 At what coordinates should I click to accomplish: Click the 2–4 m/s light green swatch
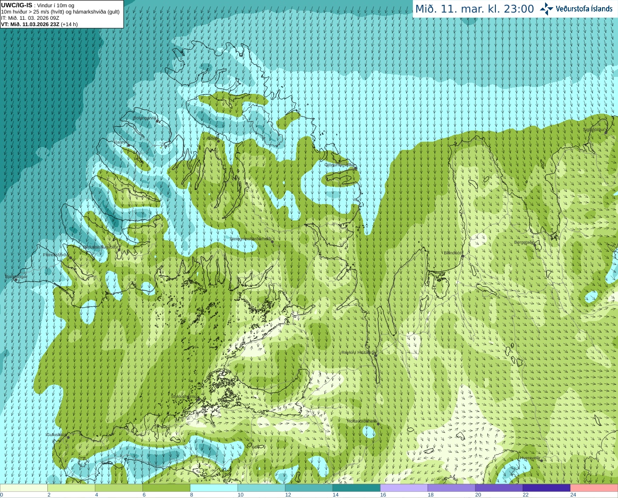point(71,488)
